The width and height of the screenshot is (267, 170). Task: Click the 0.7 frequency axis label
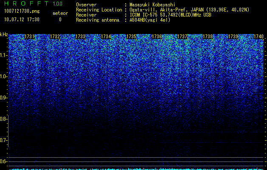[3, 140]
